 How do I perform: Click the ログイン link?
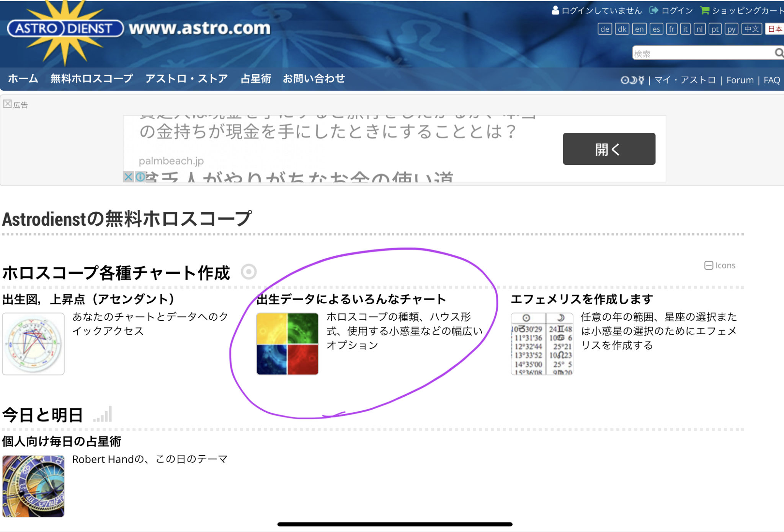pyautogui.click(x=677, y=10)
